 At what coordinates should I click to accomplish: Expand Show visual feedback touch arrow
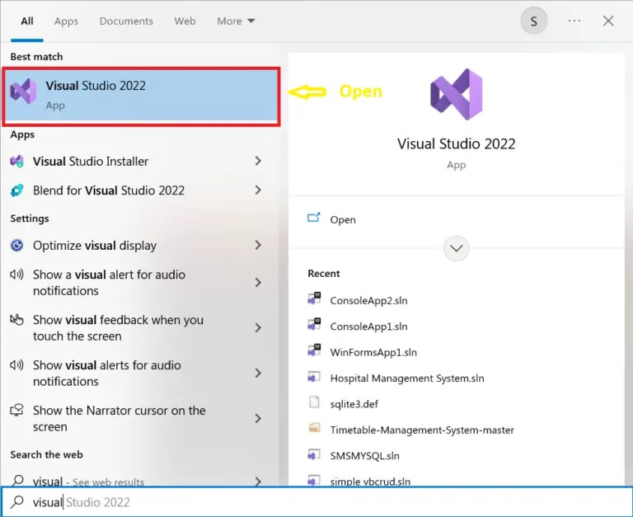[x=258, y=327]
